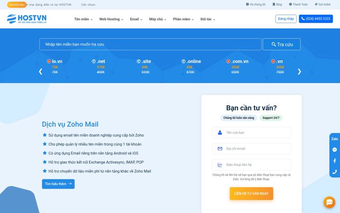
Task: Click the Chúng tôi luôn sẵn sàng badge
Action: tap(238, 118)
